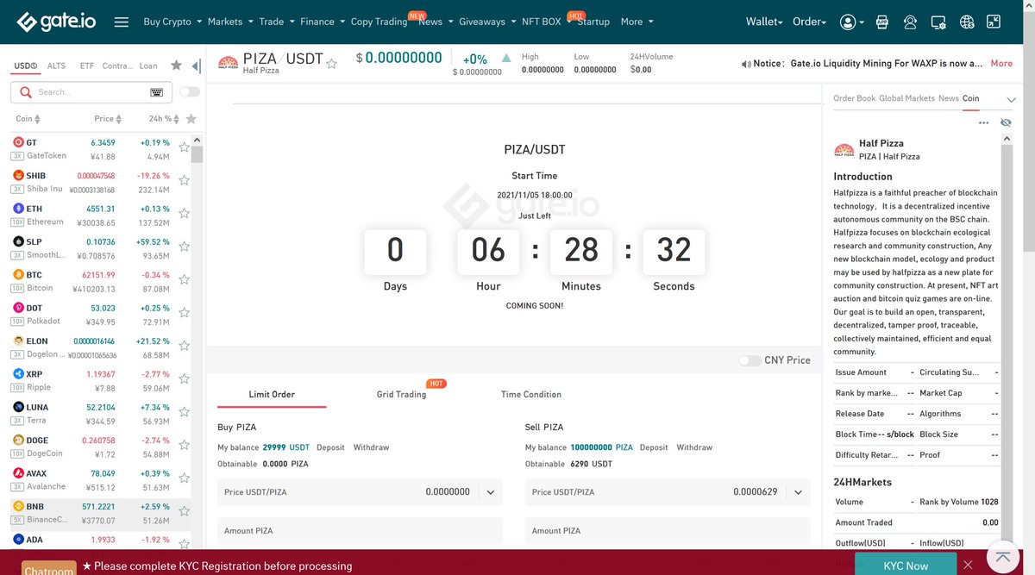Show favorites with the star tab icon
This screenshot has height=575, width=1035.
tap(176, 66)
